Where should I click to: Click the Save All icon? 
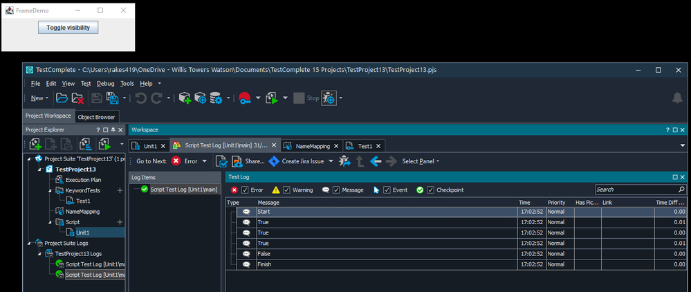[112, 98]
